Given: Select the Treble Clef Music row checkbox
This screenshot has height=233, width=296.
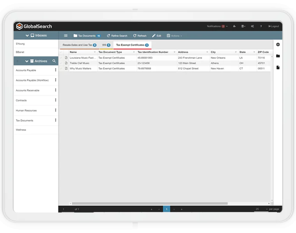Looking at the screenshot, I should coord(61,63).
